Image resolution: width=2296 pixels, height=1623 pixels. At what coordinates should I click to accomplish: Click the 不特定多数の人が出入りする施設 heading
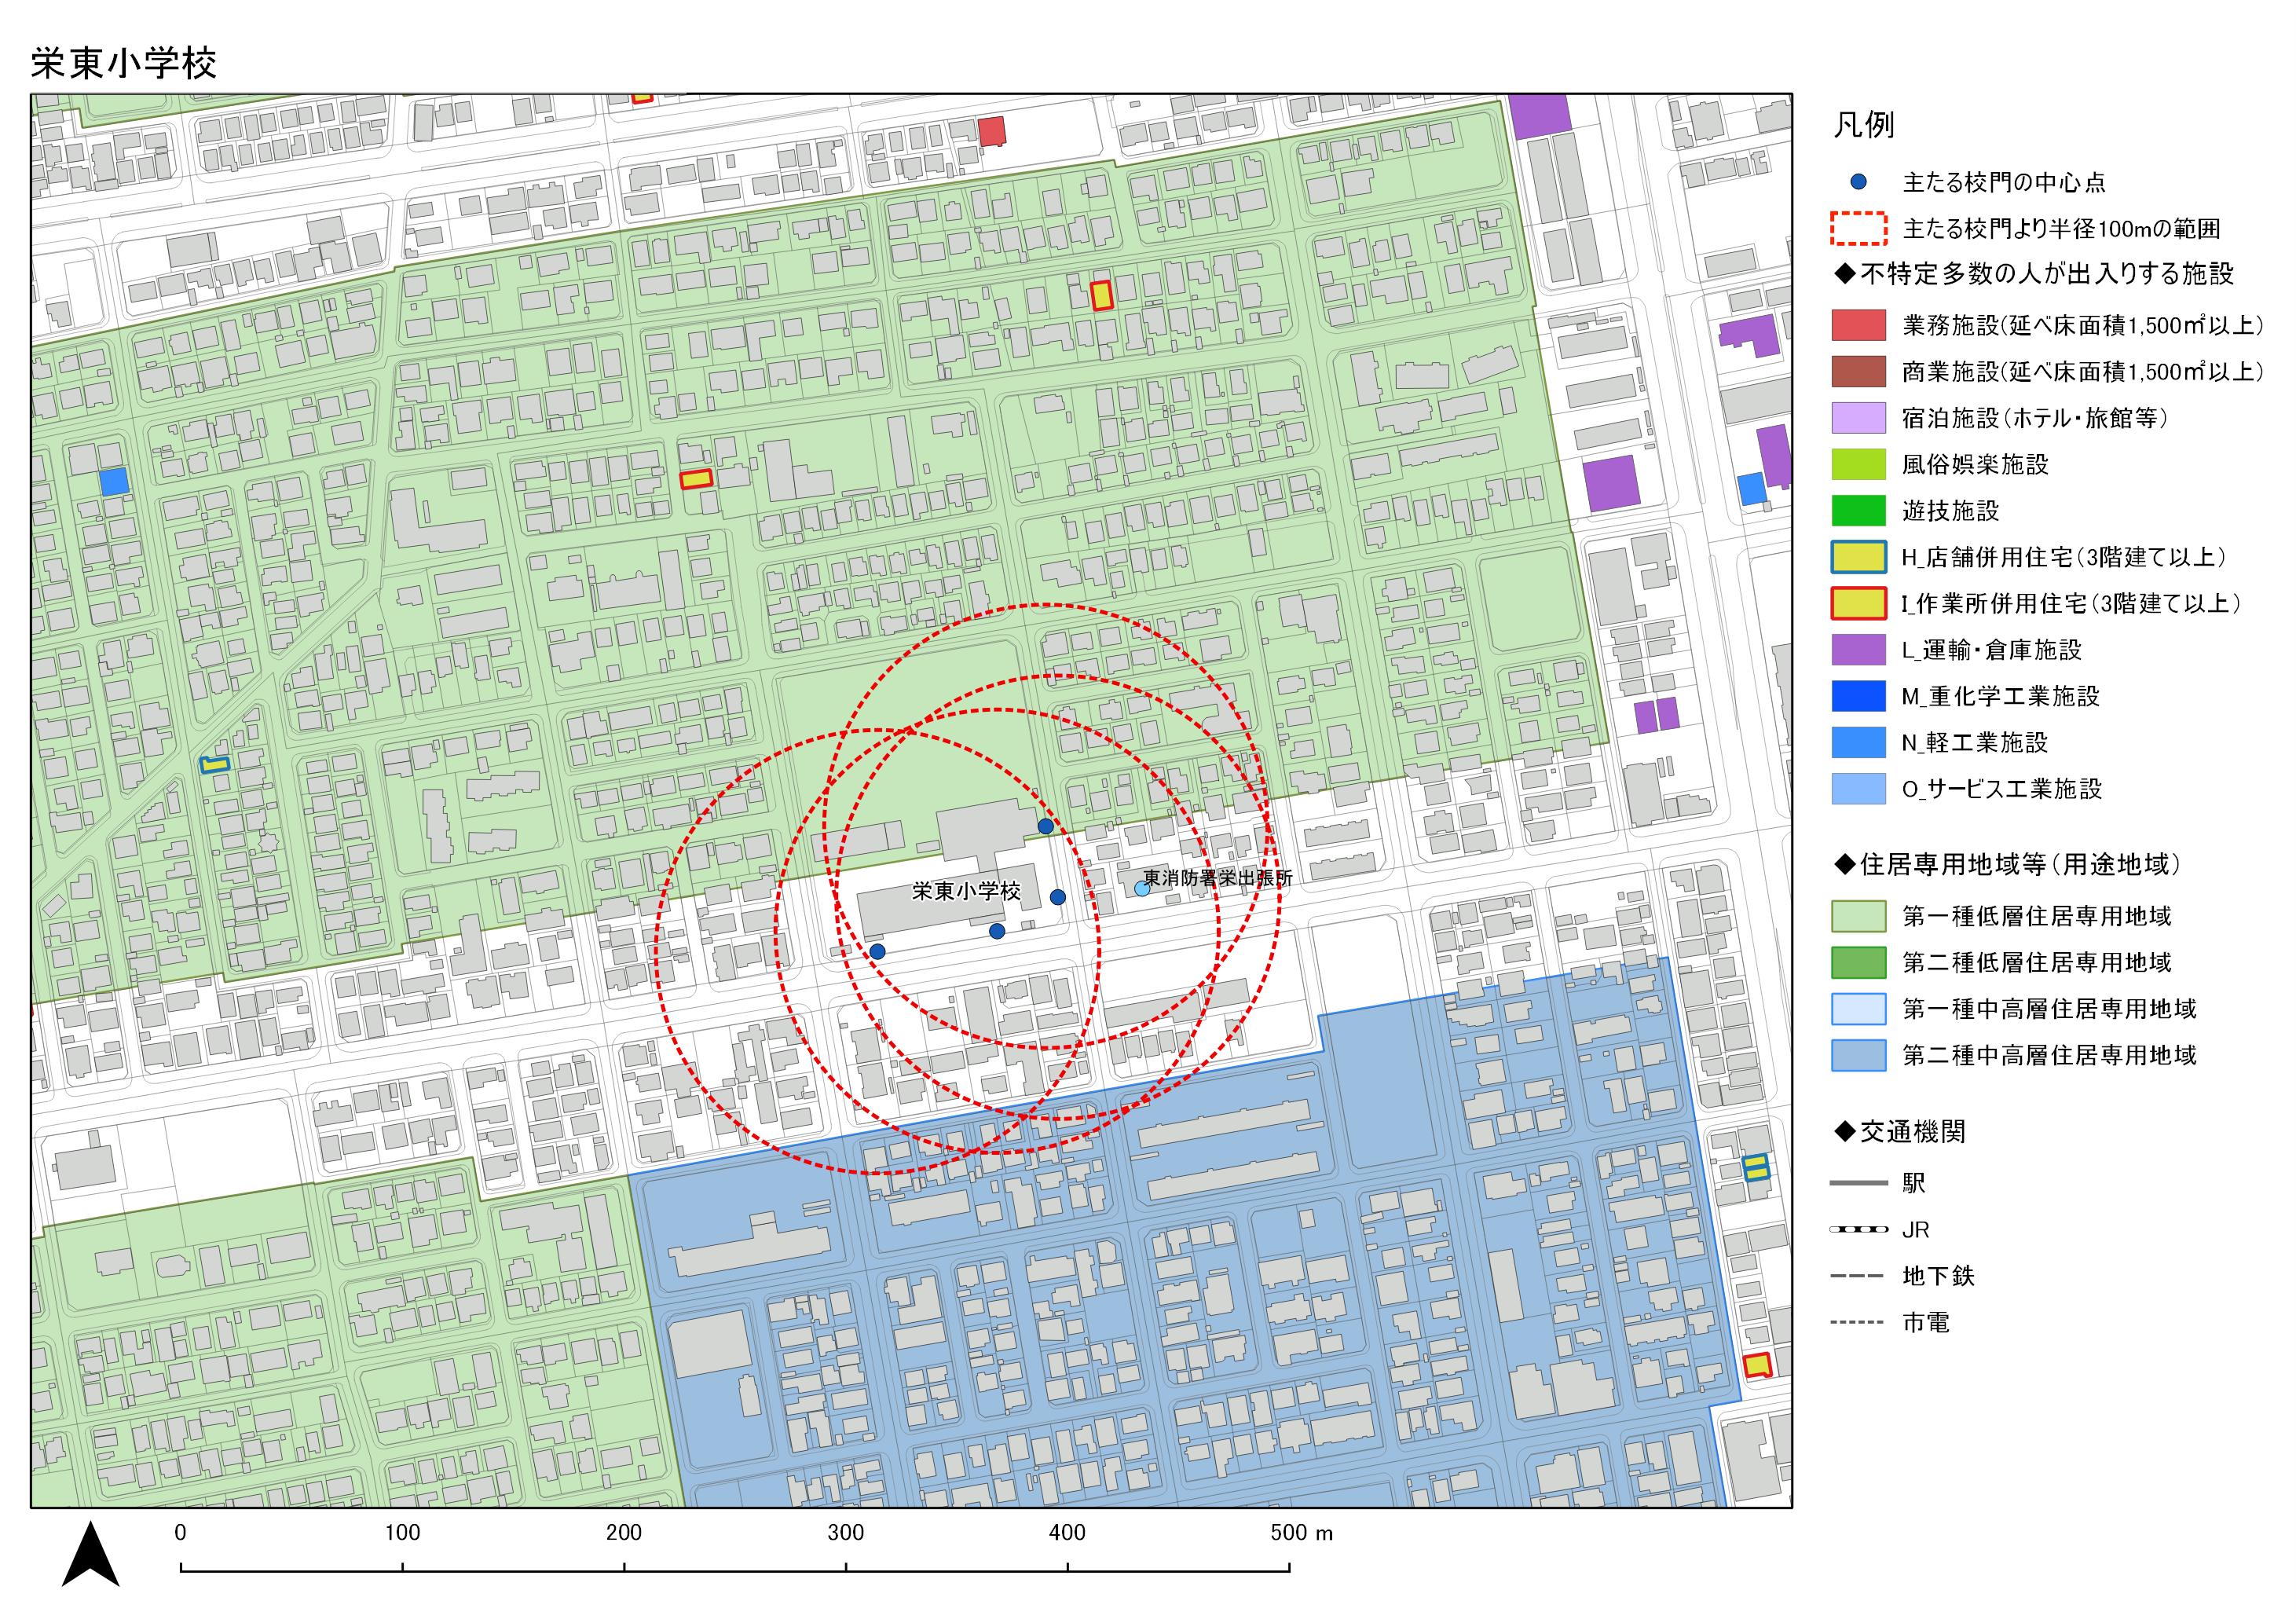coord(2034,273)
